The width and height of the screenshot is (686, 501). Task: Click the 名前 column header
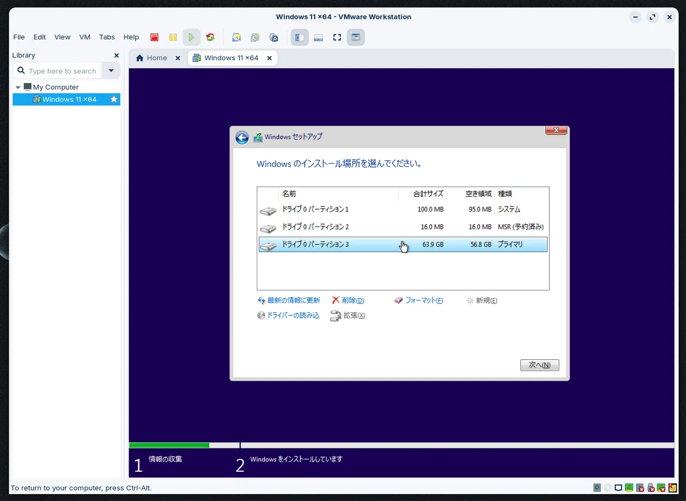(x=339, y=194)
